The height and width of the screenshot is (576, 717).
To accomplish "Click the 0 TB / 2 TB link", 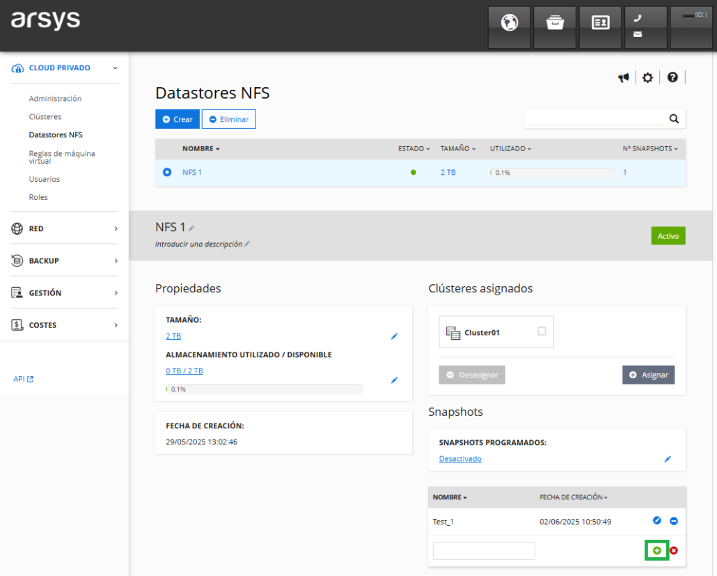I will click(x=184, y=371).
